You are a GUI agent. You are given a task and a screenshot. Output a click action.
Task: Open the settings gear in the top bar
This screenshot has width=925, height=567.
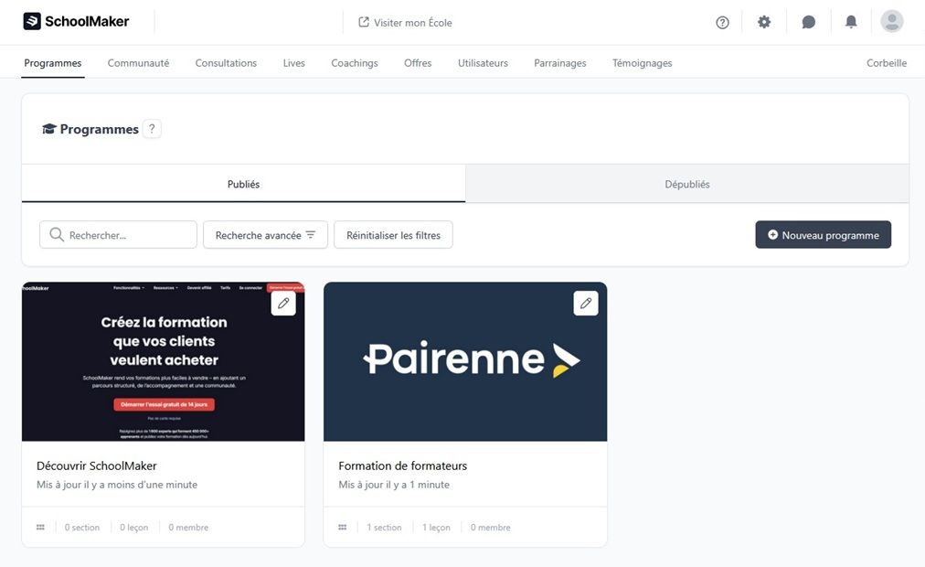764,21
